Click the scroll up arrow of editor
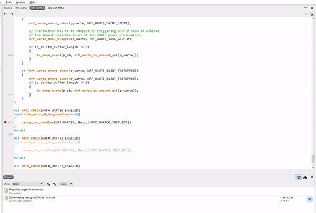This screenshot has width=316, height=213. pyautogui.click(x=313, y=19)
